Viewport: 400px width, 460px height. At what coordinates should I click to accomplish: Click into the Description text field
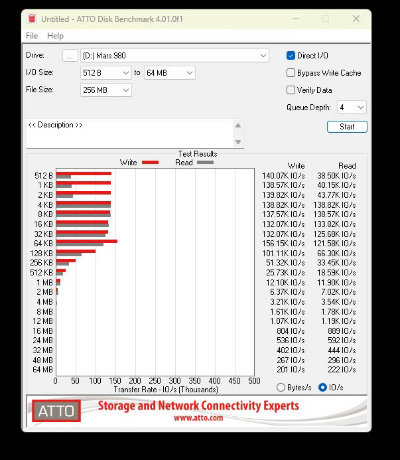pos(129,133)
